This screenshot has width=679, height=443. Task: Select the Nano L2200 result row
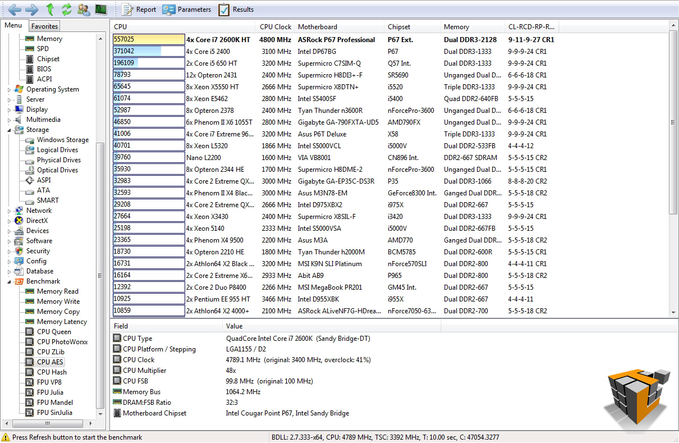coord(336,158)
